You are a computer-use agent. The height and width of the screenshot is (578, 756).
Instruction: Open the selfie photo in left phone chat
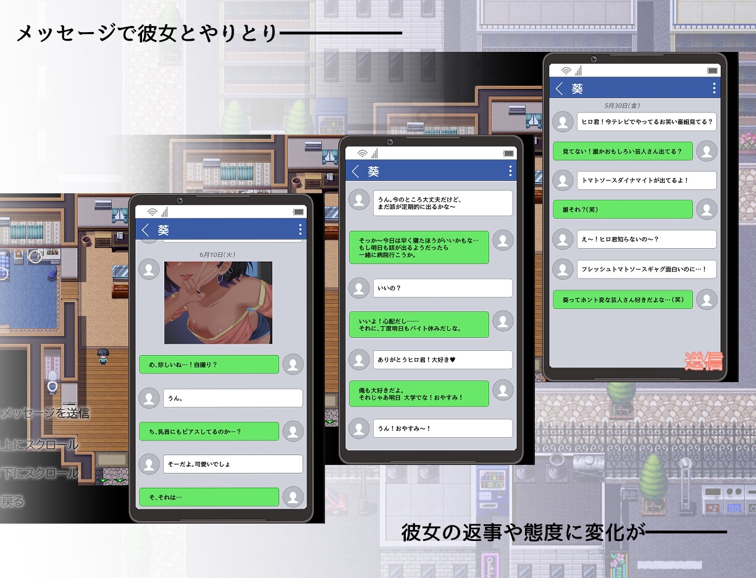coord(218,303)
